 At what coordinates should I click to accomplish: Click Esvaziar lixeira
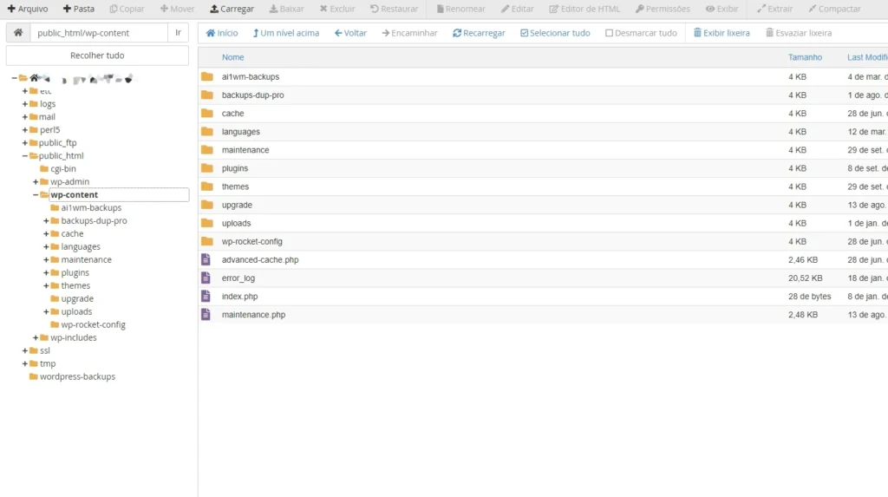click(x=799, y=33)
